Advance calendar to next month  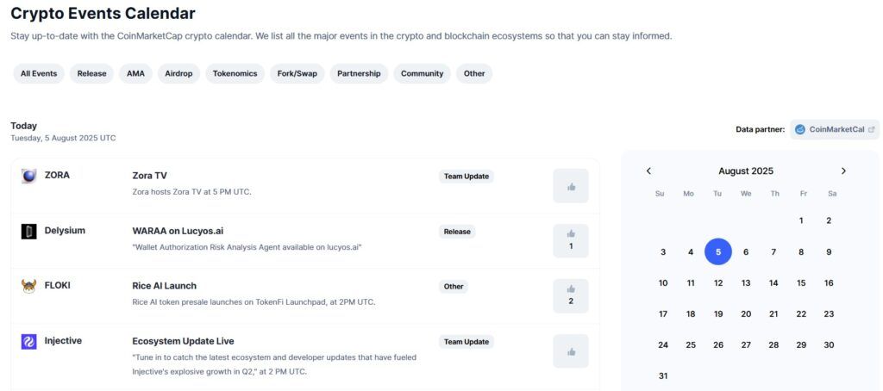click(843, 171)
